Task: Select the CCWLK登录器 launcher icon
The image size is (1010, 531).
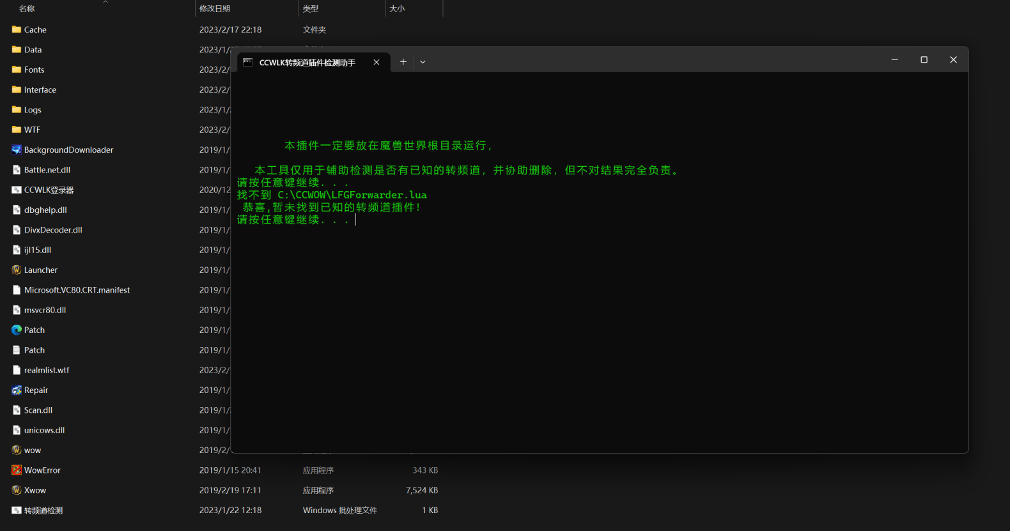Action: (17, 190)
